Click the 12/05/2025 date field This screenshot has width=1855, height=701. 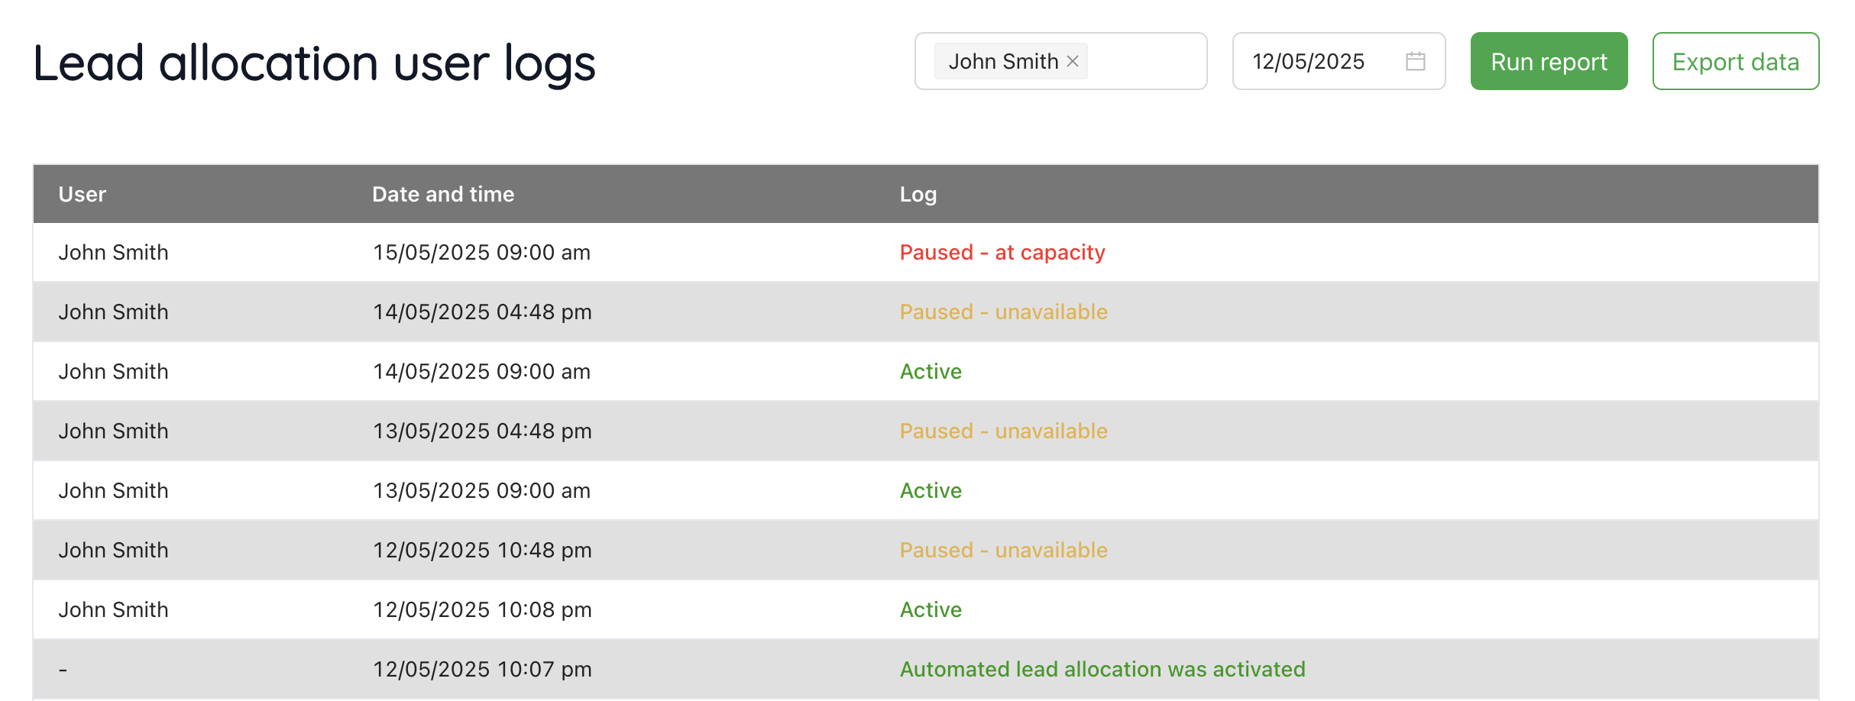(1339, 61)
